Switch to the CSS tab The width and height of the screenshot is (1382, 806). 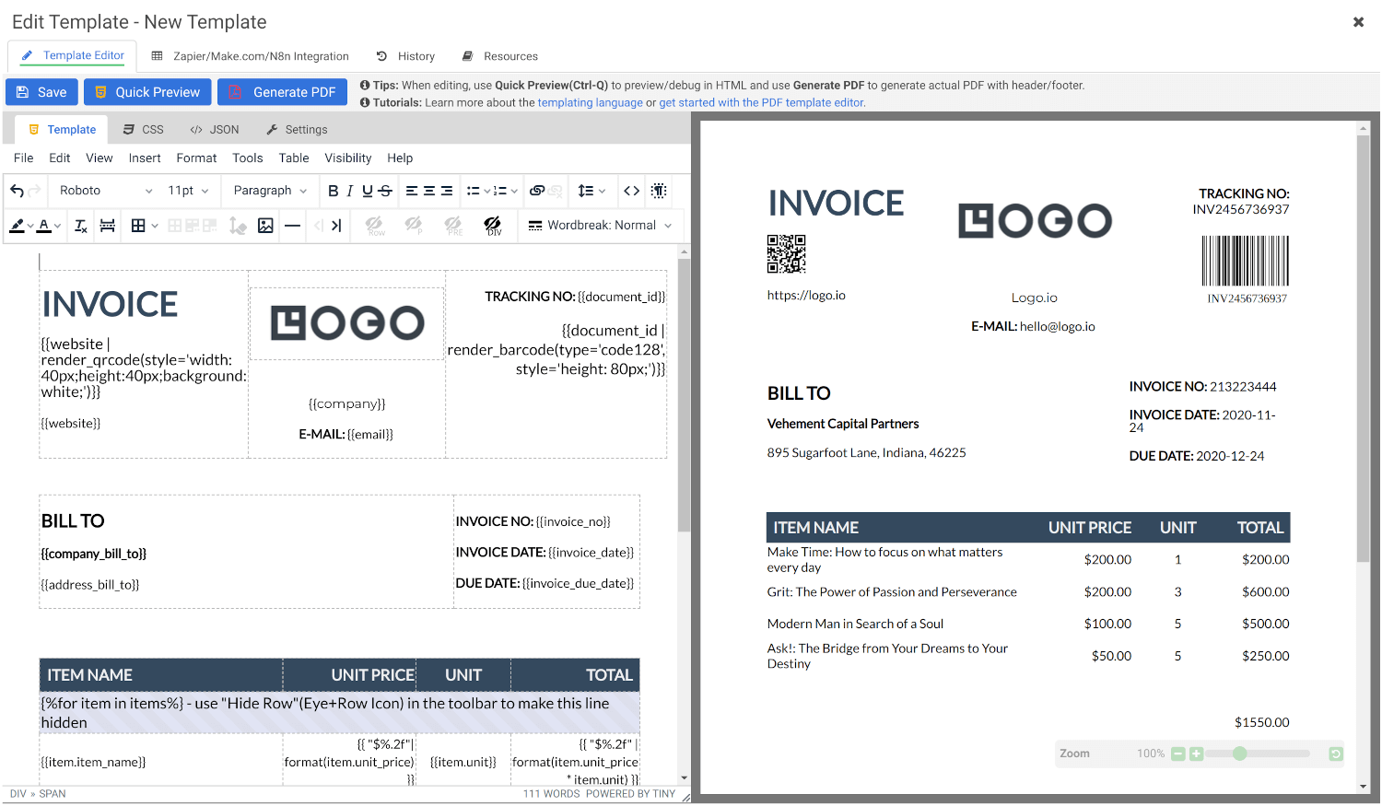coord(144,130)
